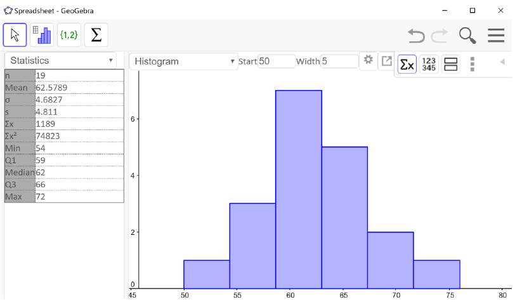
Task: Click the Q3 value 66
Action: tap(41, 185)
